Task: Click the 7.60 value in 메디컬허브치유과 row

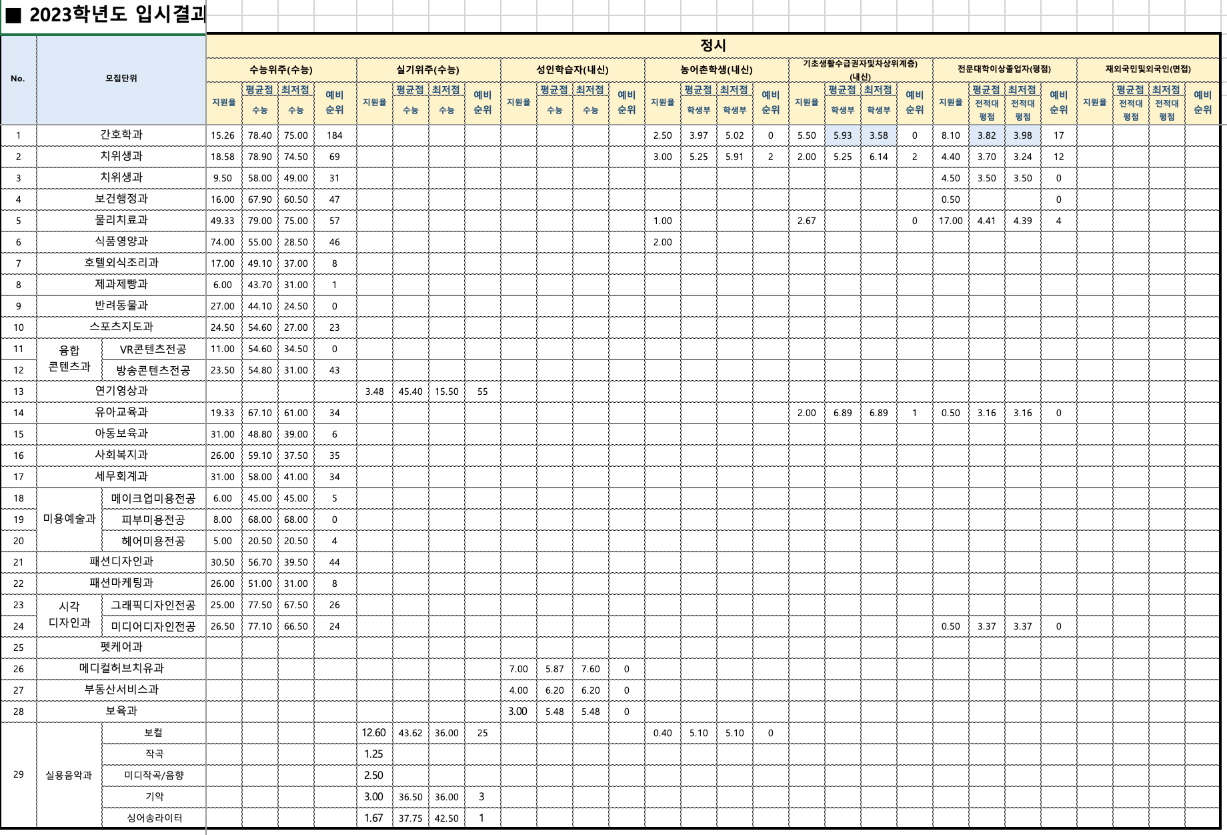Action: [x=590, y=669]
